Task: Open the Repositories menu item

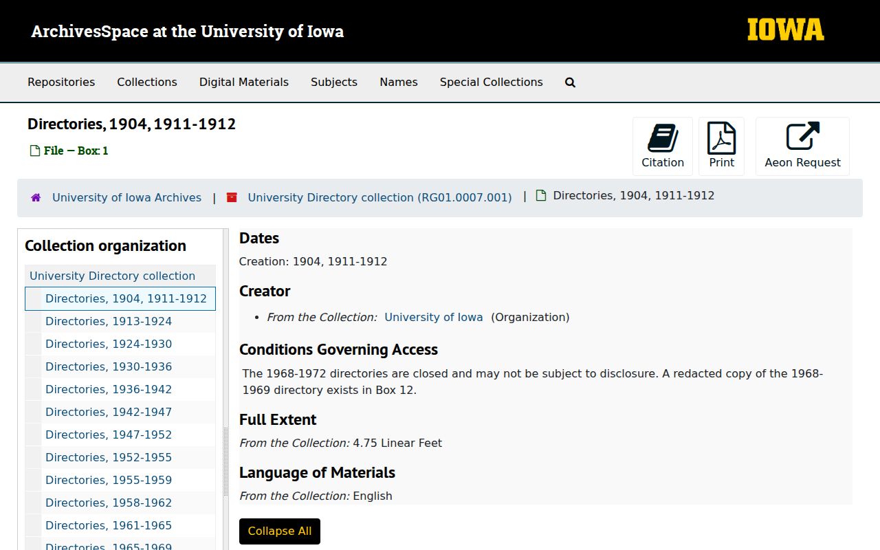Action: tap(61, 82)
